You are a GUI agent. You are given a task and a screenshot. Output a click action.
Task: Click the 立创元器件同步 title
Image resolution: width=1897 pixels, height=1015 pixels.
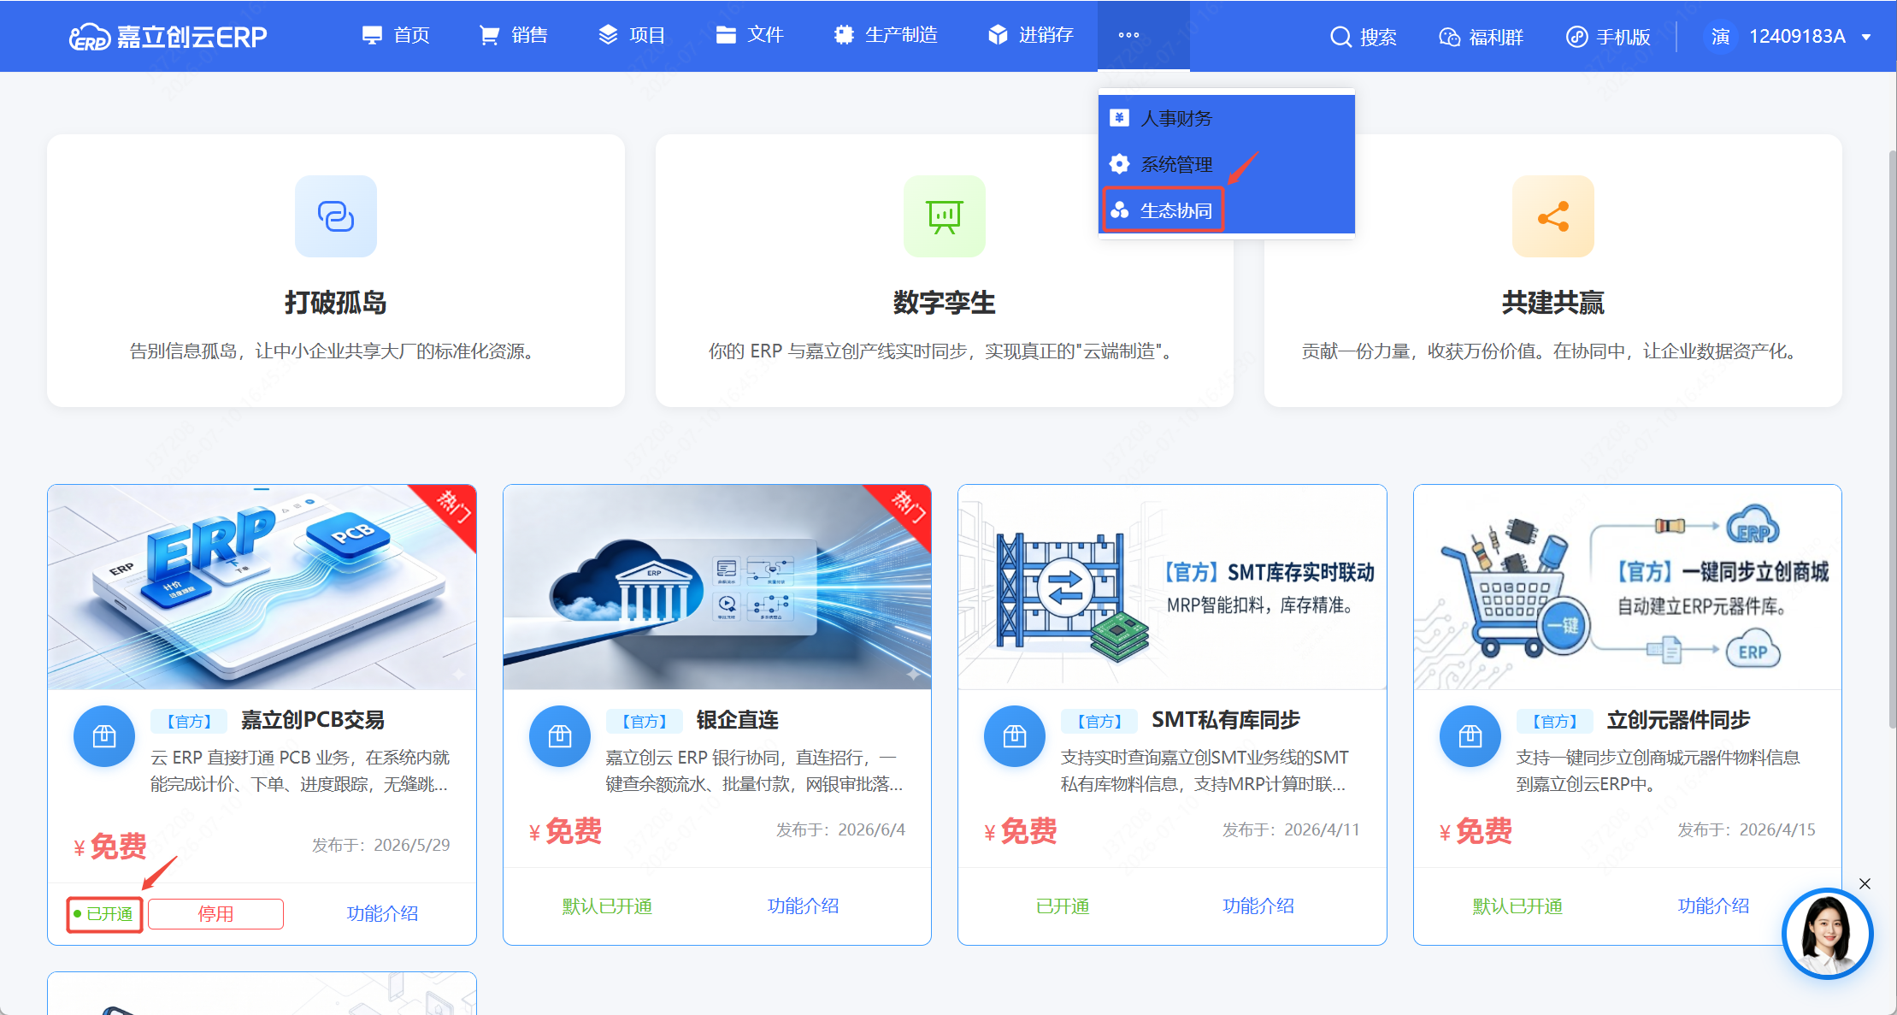1678,721
